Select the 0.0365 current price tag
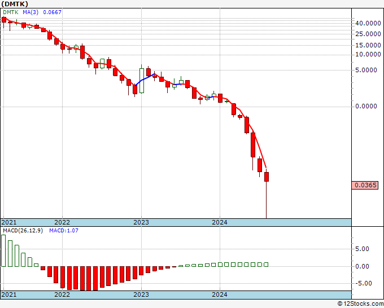The image size is (384, 308). [x=365, y=185]
